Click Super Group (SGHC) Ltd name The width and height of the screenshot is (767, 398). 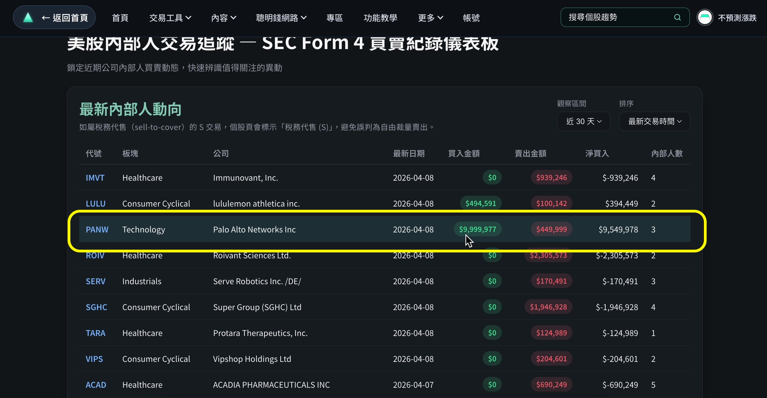pyautogui.click(x=257, y=307)
